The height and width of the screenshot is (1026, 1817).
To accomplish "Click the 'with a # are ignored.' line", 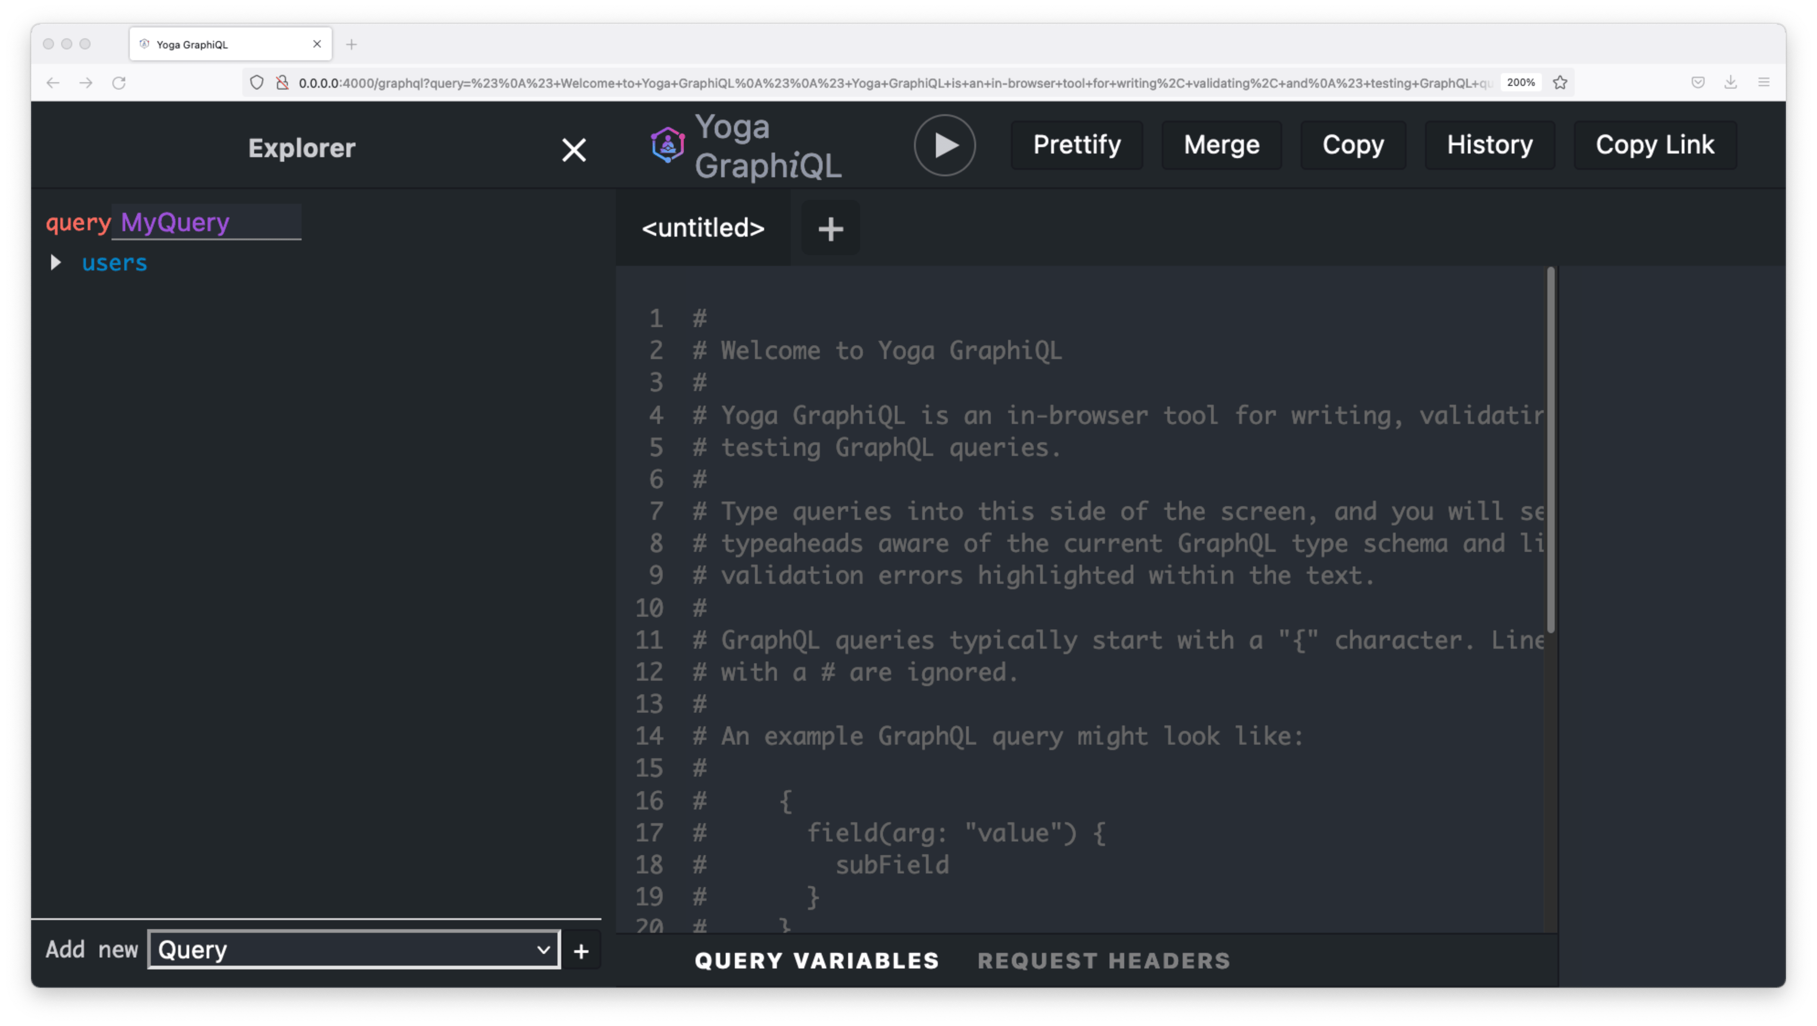I will 855,672.
